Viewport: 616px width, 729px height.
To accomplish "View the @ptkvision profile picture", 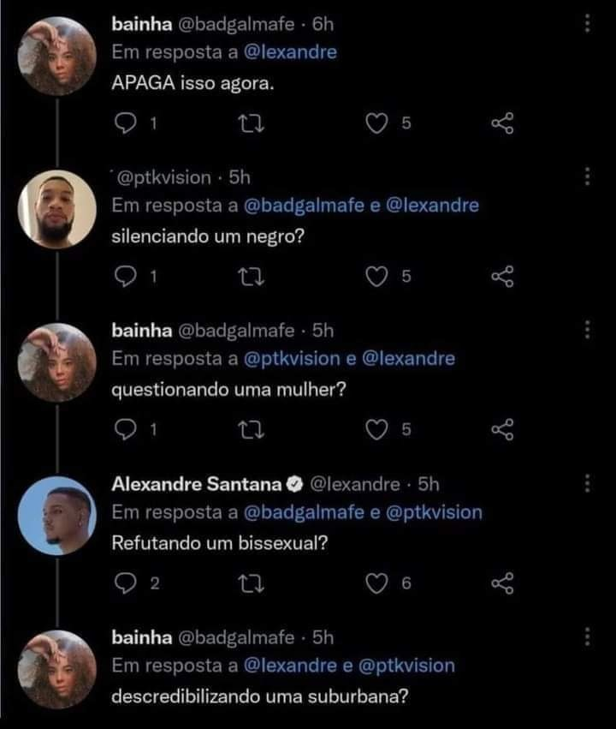I will point(56,209).
